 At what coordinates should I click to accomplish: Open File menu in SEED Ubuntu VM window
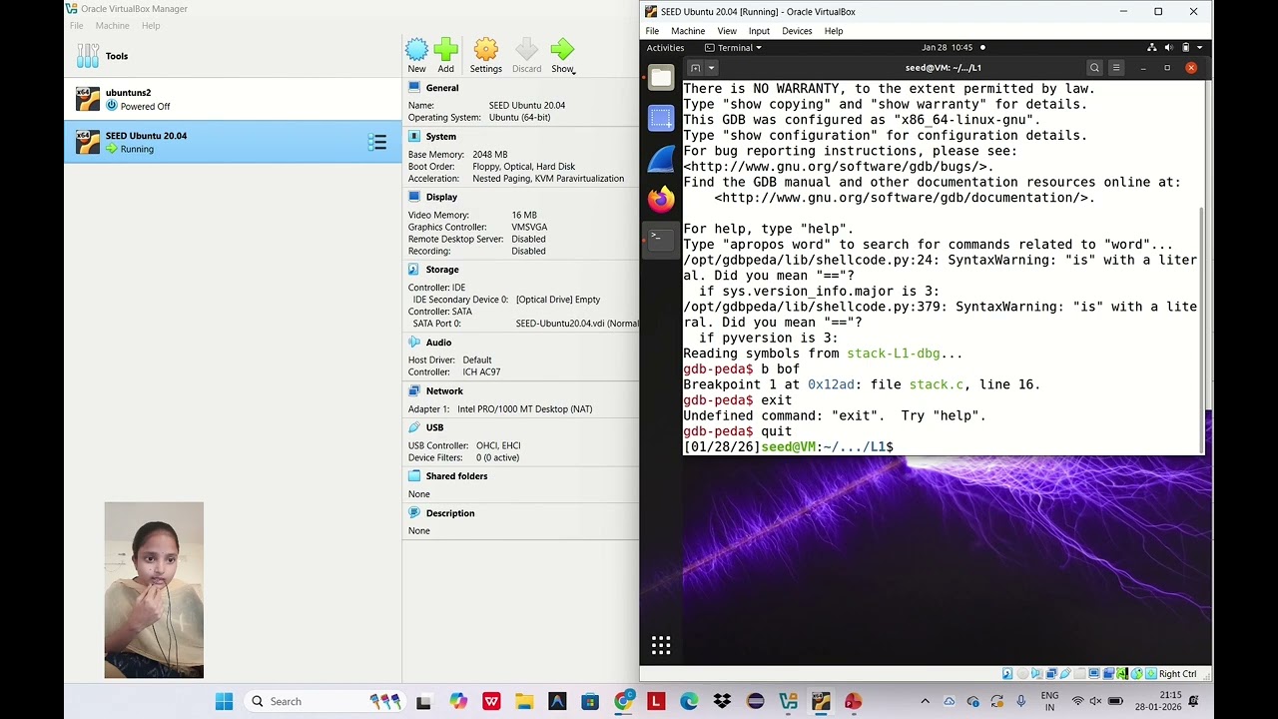652,31
